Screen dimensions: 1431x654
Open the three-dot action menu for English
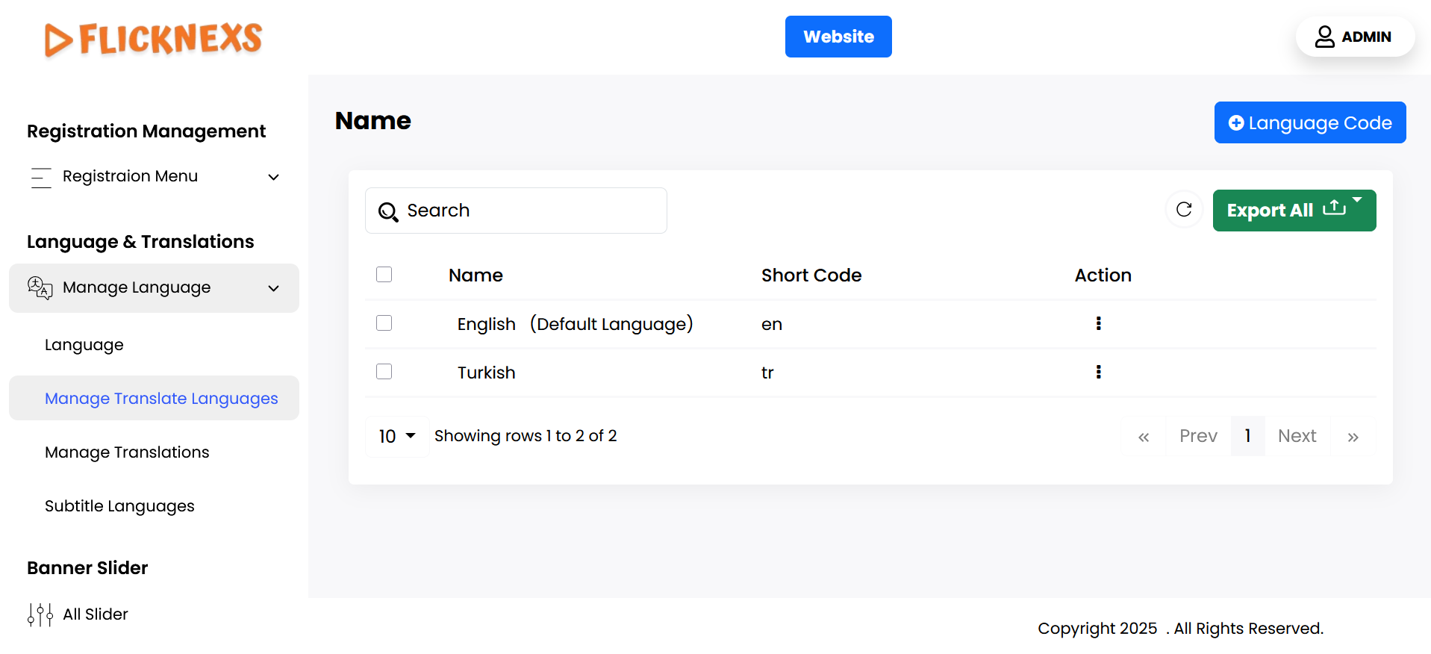coord(1098,323)
